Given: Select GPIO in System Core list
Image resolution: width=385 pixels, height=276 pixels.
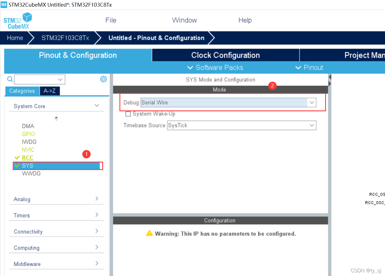Looking at the screenshot, I should pos(29,134).
